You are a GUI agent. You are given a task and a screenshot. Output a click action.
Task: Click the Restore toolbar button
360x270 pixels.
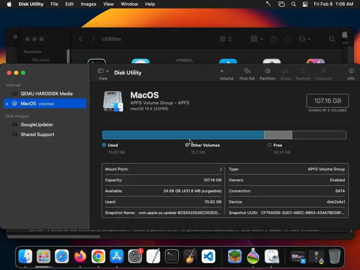click(303, 74)
